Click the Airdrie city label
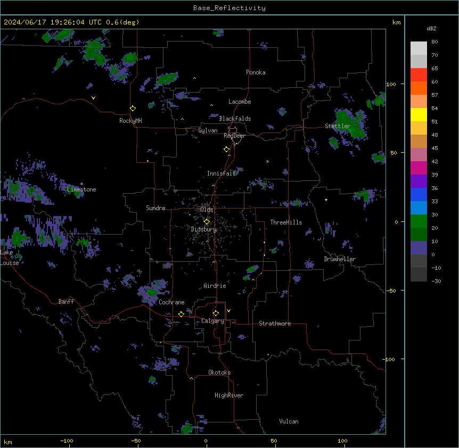The width and height of the screenshot is (459, 448). pos(215,286)
